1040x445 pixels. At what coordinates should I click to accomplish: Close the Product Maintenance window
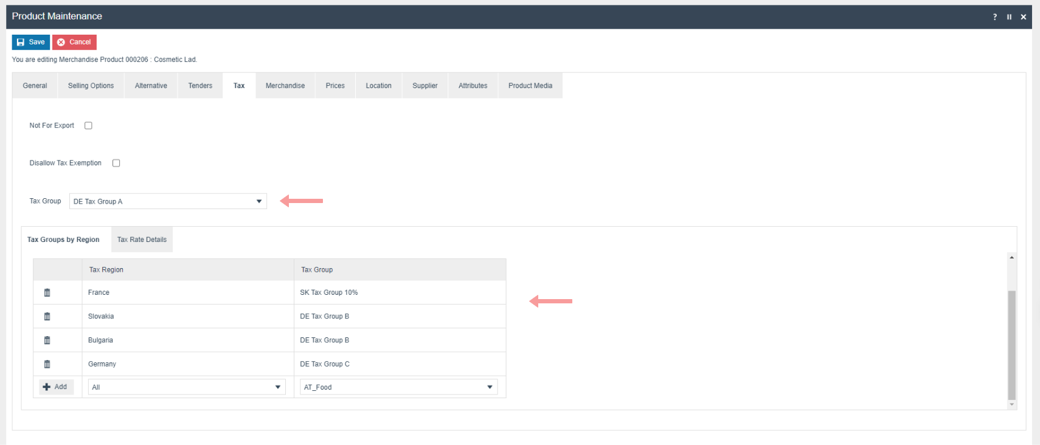(1024, 17)
